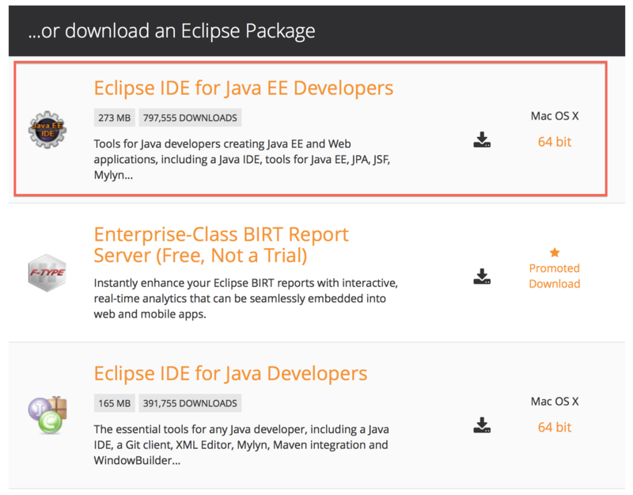The height and width of the screenshot is (495, 633).
Task: Click the F-TYPE BIRT Report Server icon
Action: pyautogui.click(x=47, y=273)
